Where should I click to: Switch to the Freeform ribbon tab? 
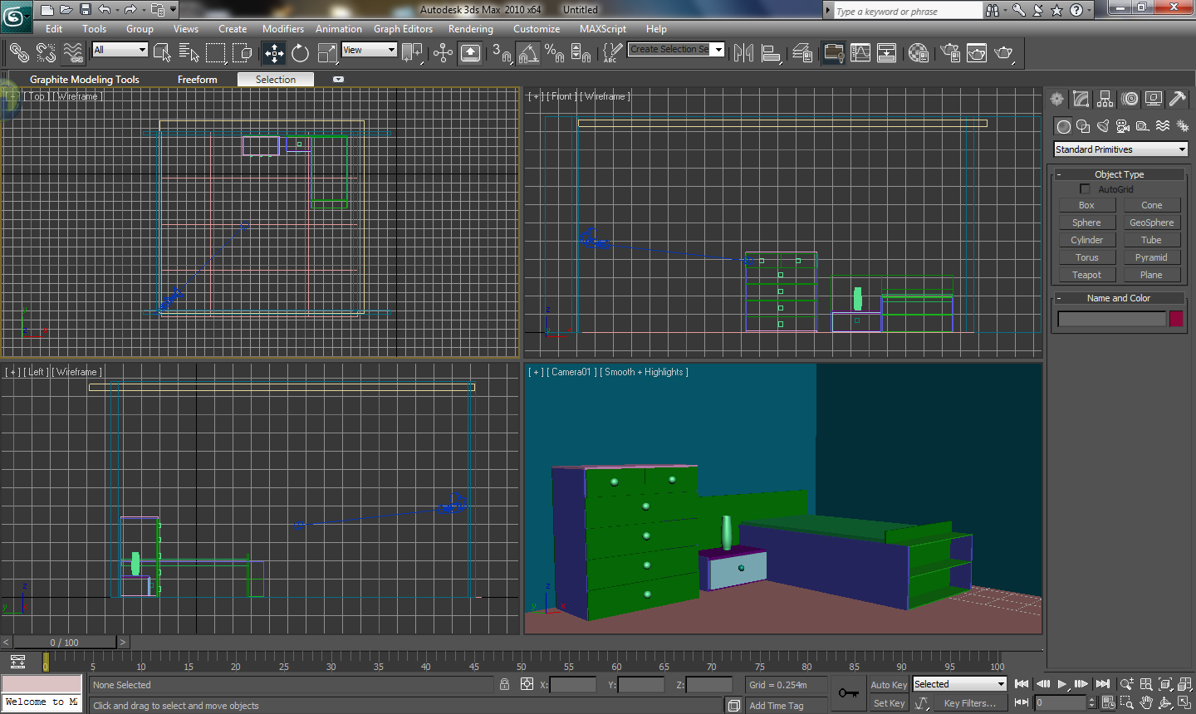coord(197,80)
